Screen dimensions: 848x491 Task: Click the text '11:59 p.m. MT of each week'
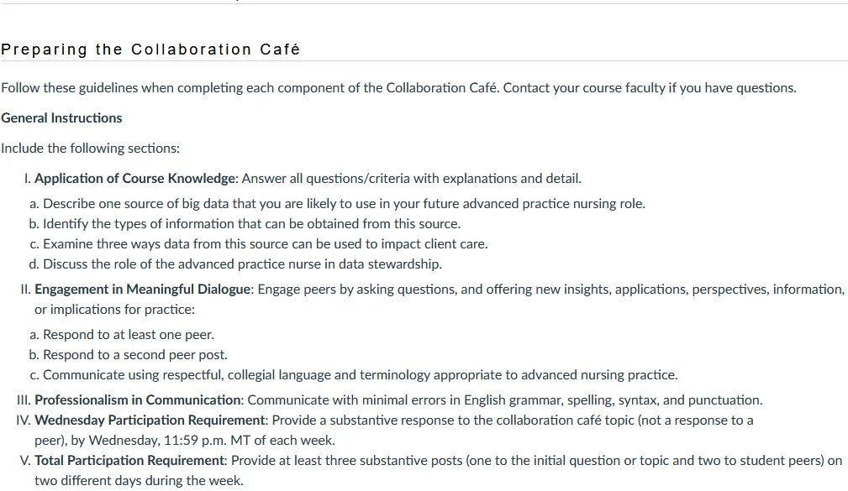249,441
